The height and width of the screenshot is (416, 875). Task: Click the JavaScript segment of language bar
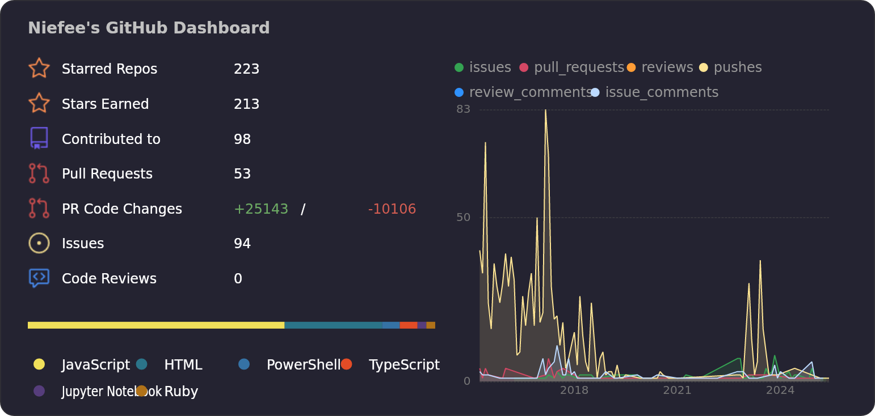pos(156,325)
